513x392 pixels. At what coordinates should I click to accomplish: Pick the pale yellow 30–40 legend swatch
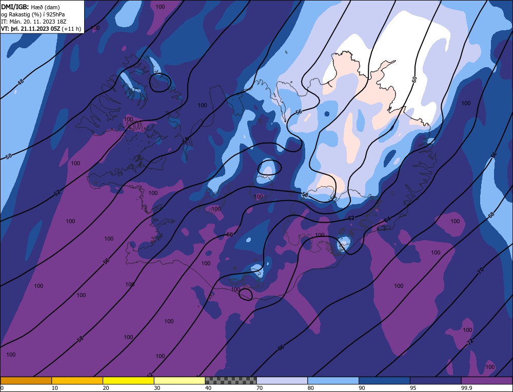point(180,380)
